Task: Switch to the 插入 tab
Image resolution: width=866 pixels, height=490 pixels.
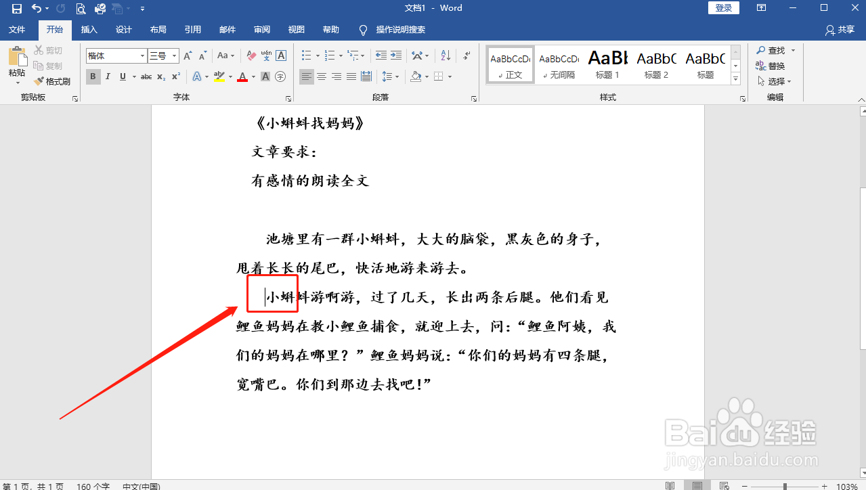Action: pyautogui.click(x=89, y=30)
